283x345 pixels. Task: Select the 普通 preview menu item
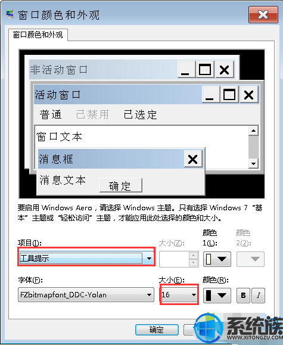(51, 114)
